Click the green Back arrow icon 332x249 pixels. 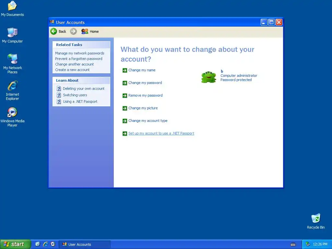[x=53, y=31]
